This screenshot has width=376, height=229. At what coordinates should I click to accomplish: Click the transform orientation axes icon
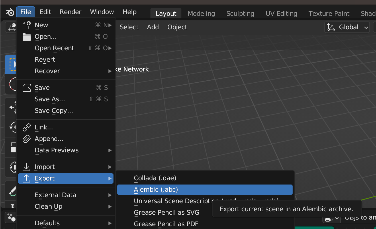pyautogui.click(x=331, y=27)
